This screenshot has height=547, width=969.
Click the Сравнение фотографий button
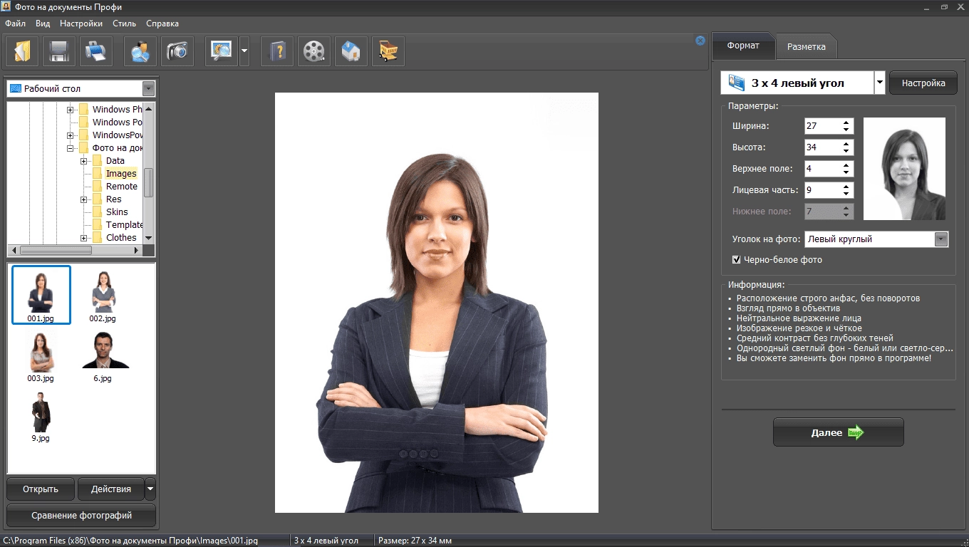click(81, 516)
